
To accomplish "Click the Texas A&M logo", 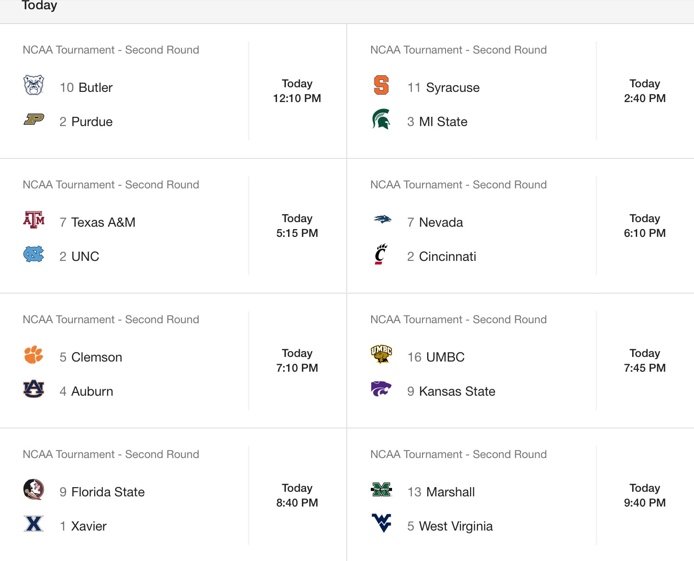I will point(34,220).
